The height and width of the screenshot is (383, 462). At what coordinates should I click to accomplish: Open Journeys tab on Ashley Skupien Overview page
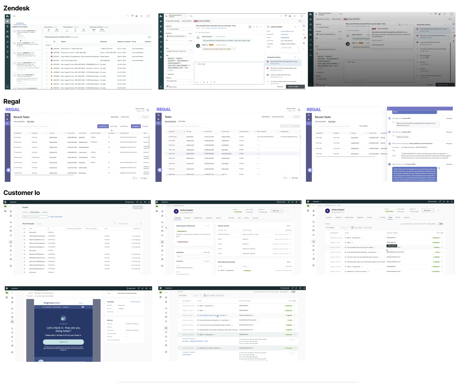click(x=255, y=218)
